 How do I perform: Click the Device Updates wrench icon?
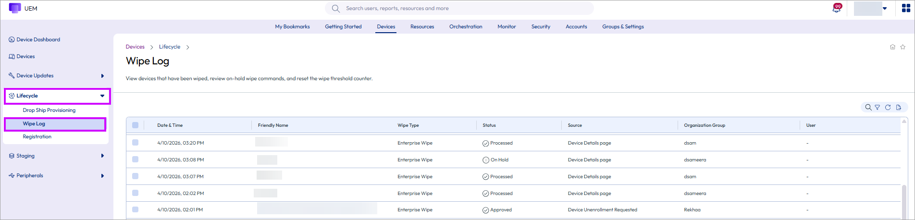[12, 75]
